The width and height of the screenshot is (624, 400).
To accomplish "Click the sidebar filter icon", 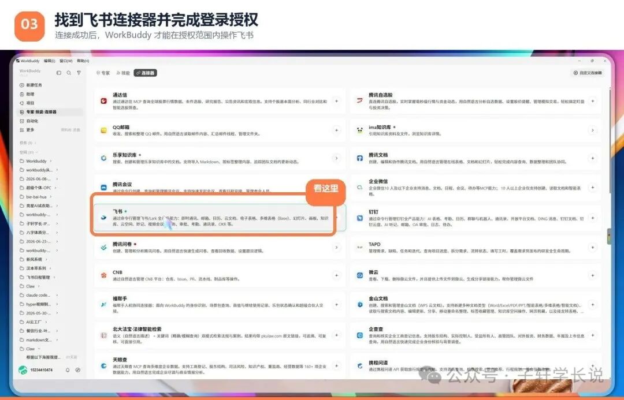I will (x=79, y=73).
